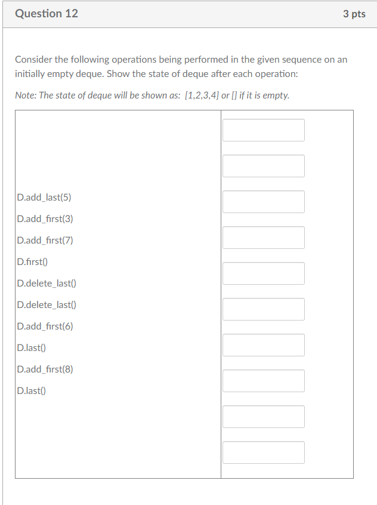This screenshot has height=505, width=377.
Task: Select the D.first() operation text
Action: pos(33,261)
